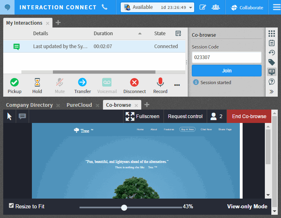Uncheck the Resize to Fit checkbox
281x218 pixels.
[x=11, y=206]
